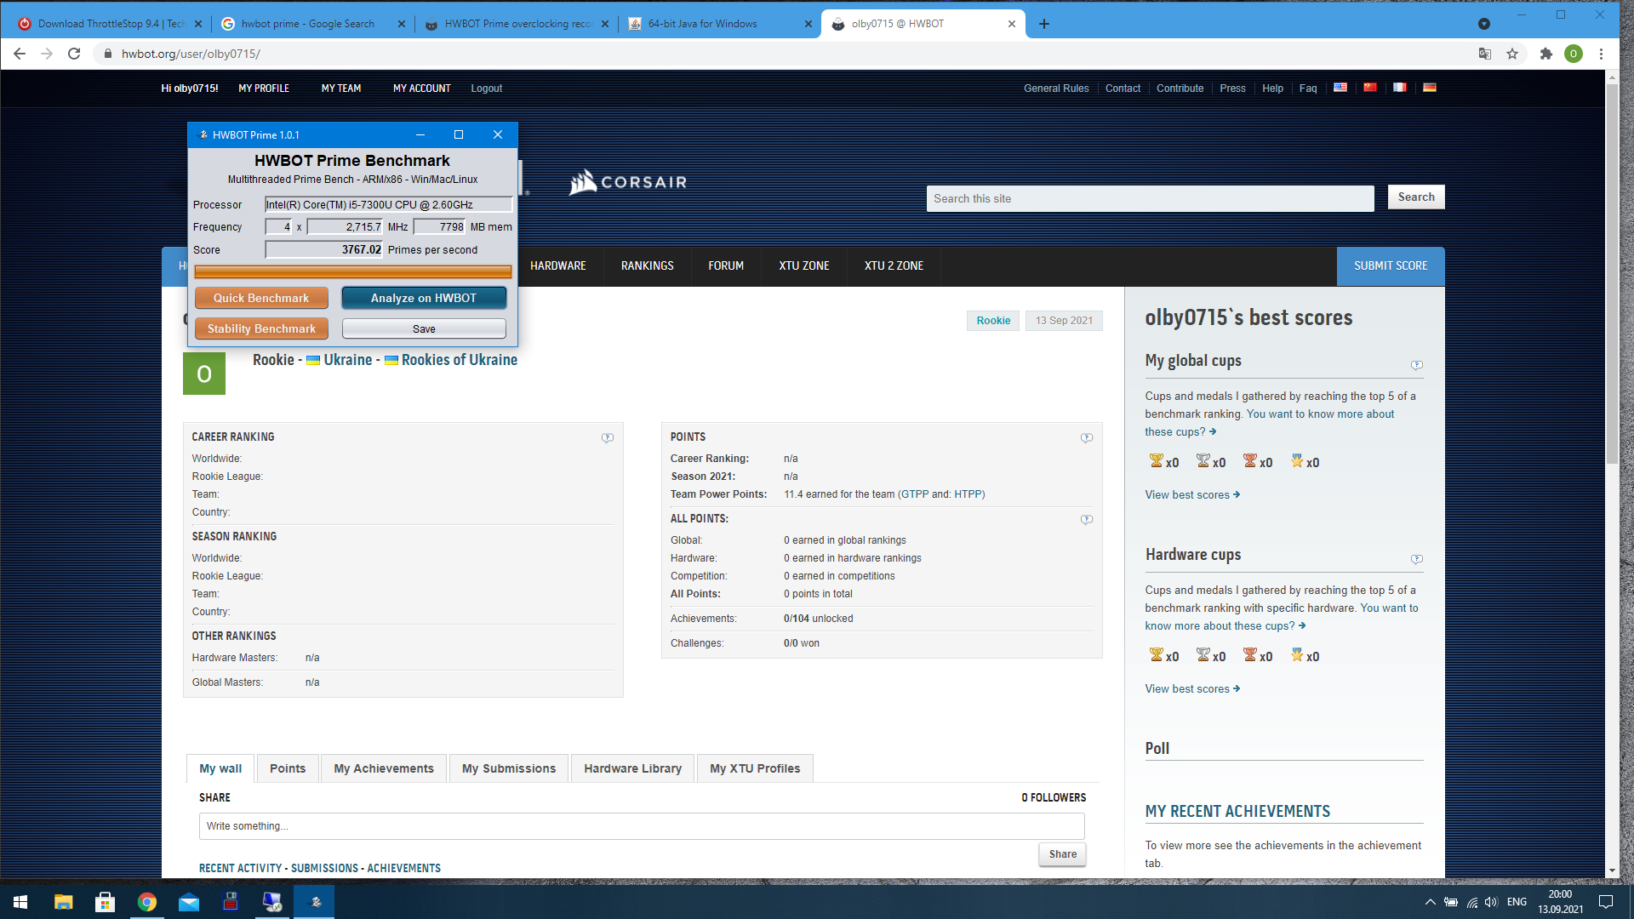Click the My global cups help icon
This screenshot has width=1634, height=919.
tap(1417, 365)
